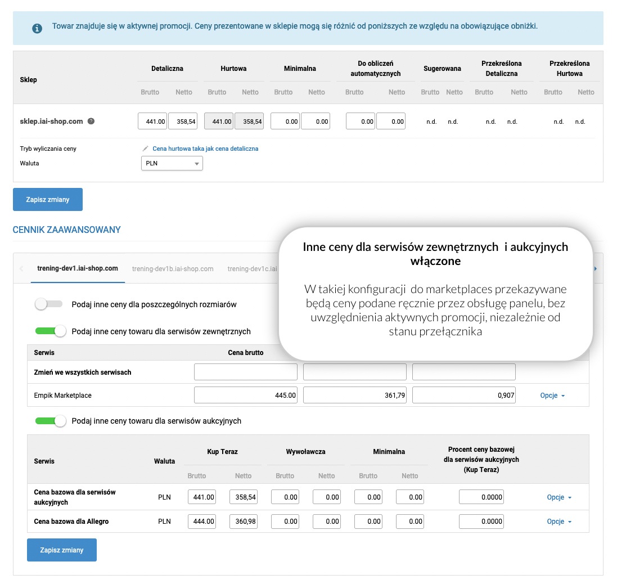617x584 pixels.
Task: Disable other prices for external services
Action: (x=51, y=331)
